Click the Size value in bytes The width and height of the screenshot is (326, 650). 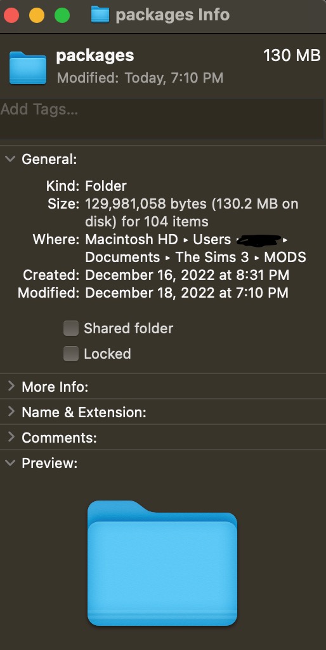click(192, 212)
